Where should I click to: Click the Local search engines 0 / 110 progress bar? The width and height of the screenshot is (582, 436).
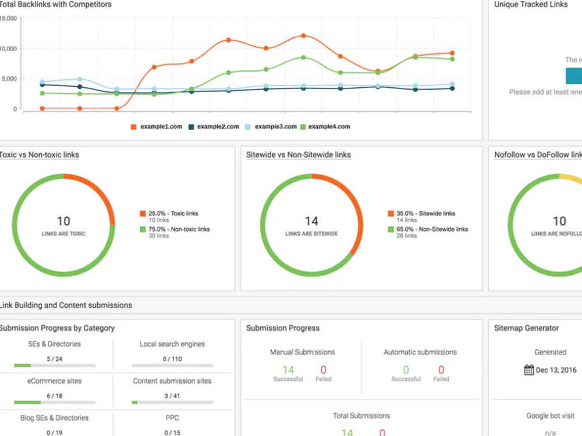click(x=172, y=366)
